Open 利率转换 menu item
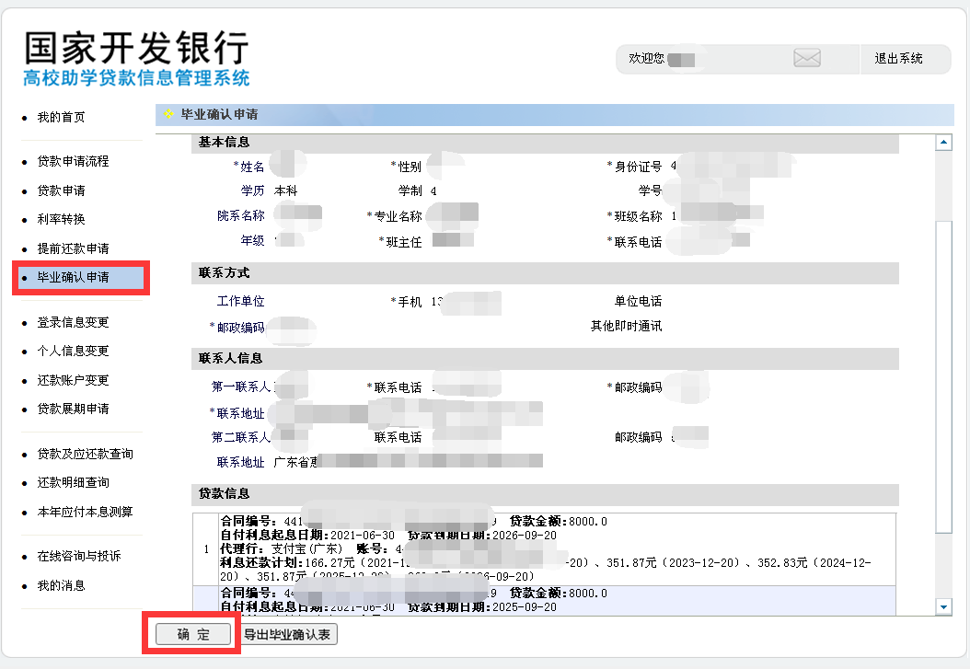Image resolution: width=970 pixels, height=669 pixels. pos(61,220)
